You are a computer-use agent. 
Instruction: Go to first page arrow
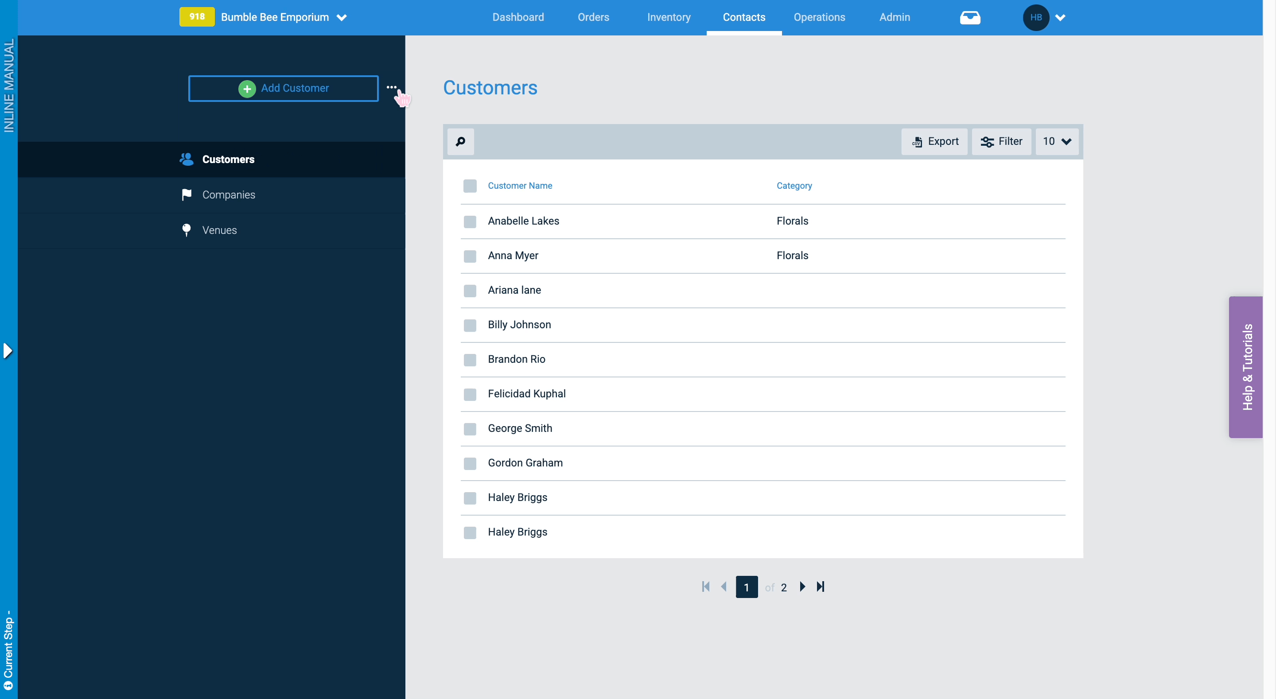[x=705, y=586]
